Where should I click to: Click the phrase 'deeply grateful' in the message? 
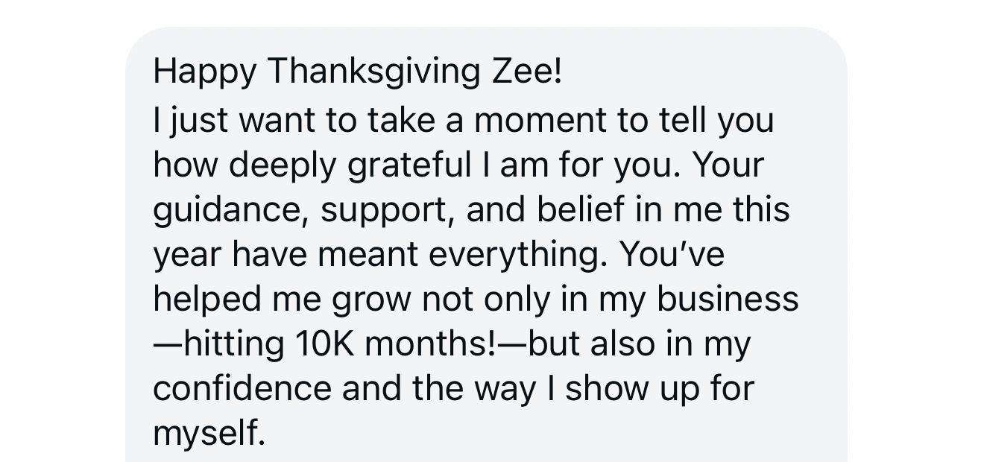point(348,165)
